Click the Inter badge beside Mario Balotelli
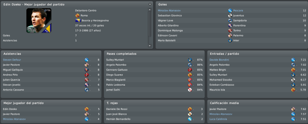Viewport: 308px width, 124px height. (x=230, y=41)
